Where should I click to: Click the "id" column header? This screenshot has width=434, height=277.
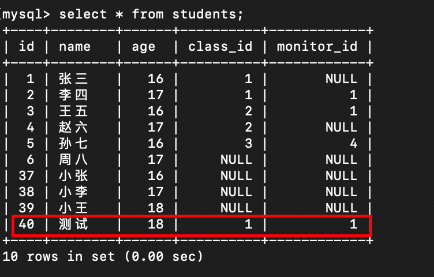[x=27, y=46]
